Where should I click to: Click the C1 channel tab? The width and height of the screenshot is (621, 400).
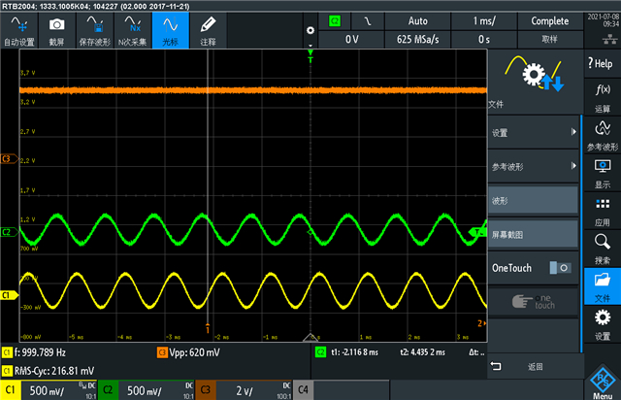11,390
